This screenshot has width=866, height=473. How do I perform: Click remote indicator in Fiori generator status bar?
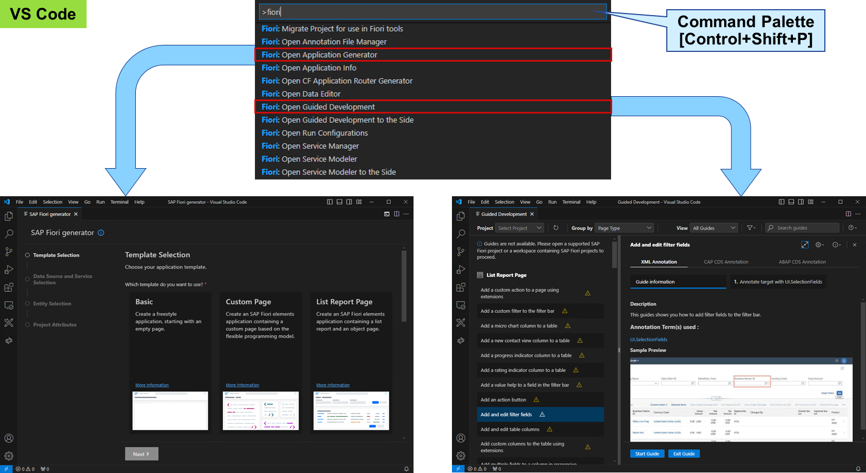pyautogui.click(x=6, y=469)
